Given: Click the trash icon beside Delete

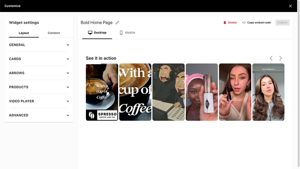Looking at the screenshot, I should 225,23.
